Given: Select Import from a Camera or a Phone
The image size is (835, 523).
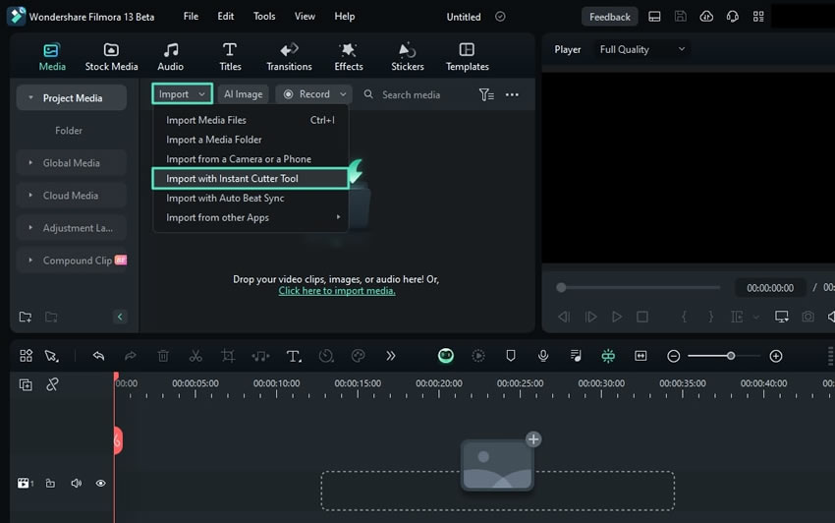Looking at the screenshot, I should 250,159.
